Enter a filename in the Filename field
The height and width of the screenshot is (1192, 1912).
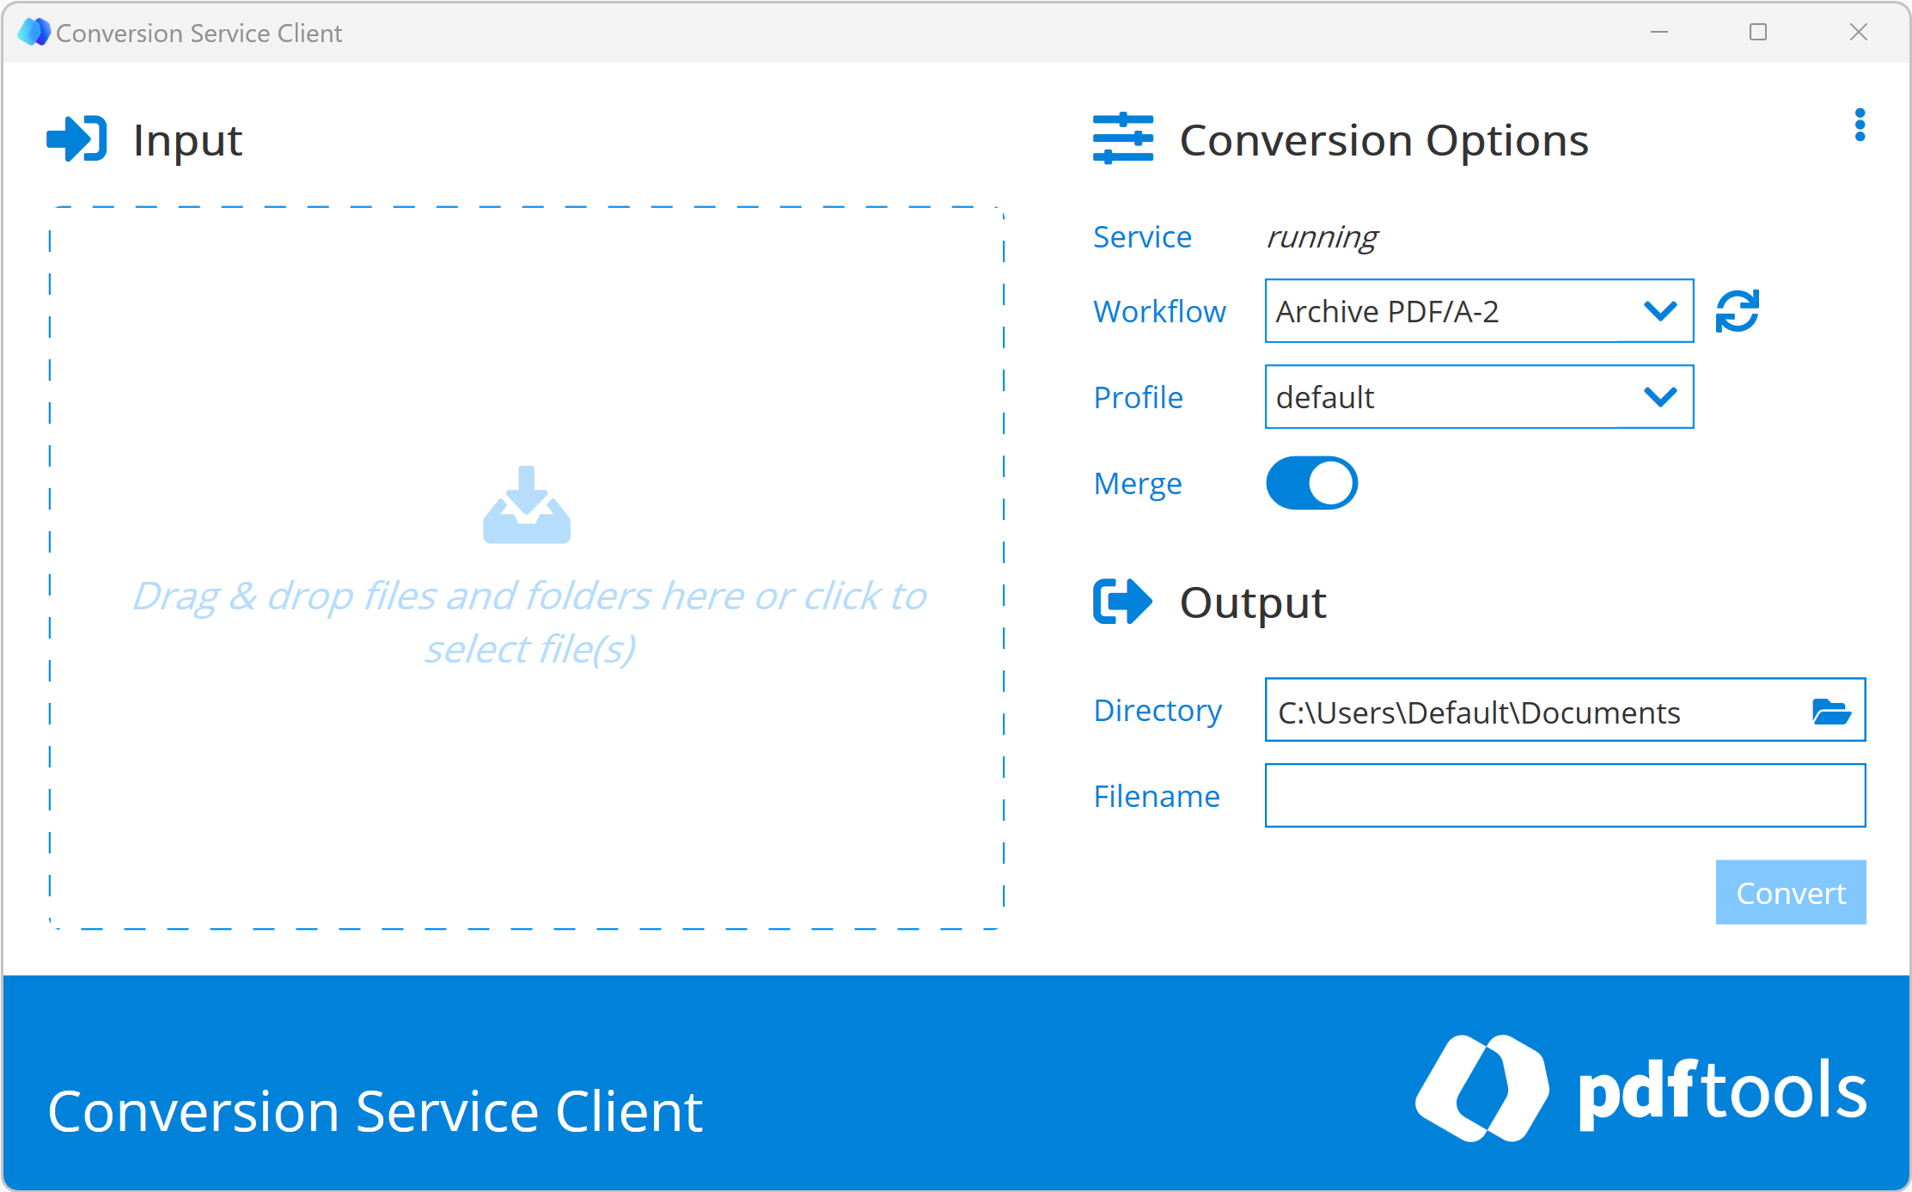(1565, 797)
